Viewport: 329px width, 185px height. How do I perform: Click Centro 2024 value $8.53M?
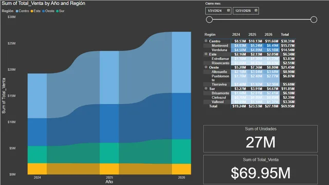[x=240, y=41]
